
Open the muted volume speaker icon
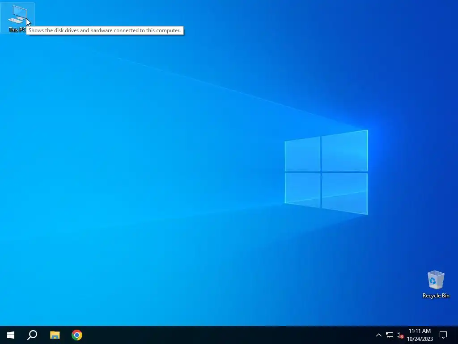400,335
